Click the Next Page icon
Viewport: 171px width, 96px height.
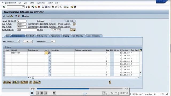[59, 7]
